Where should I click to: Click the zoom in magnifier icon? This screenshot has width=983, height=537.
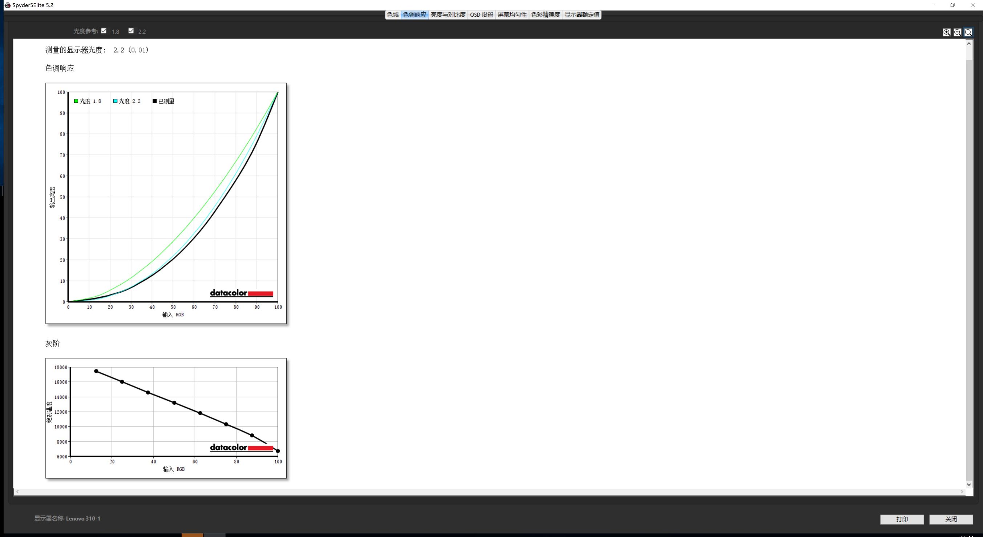[x=946, y=32]
